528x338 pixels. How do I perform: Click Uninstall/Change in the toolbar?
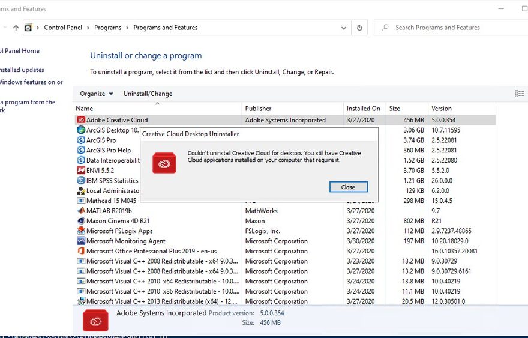pyautogui.click(x=148, y=94)
